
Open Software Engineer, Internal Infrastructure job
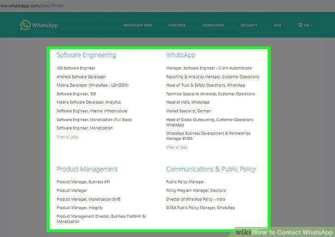92,111
